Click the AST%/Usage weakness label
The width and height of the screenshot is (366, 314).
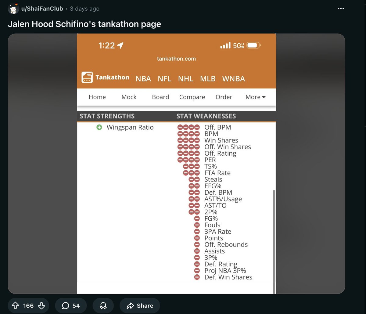click(223, 199)
